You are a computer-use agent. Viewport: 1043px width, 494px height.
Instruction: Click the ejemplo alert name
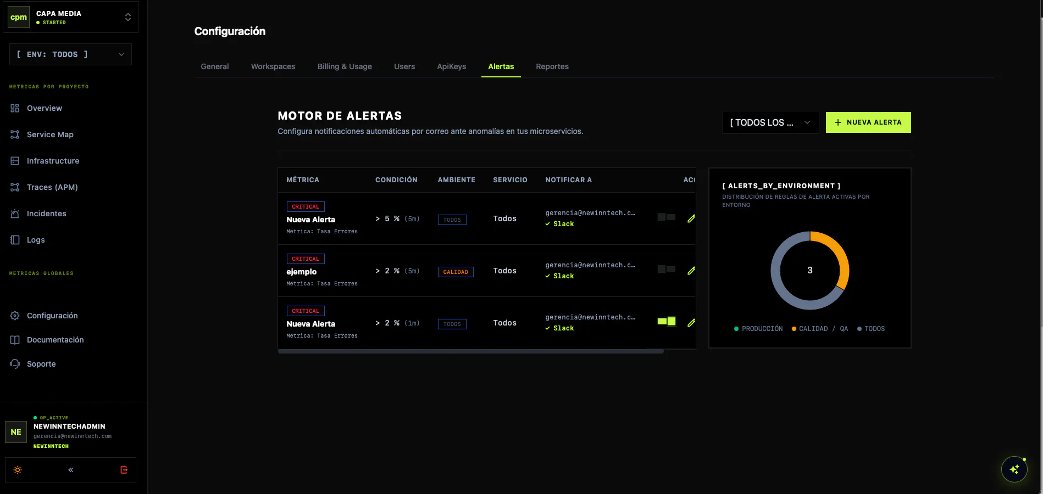pyautogui.click(x=302, y=272)
